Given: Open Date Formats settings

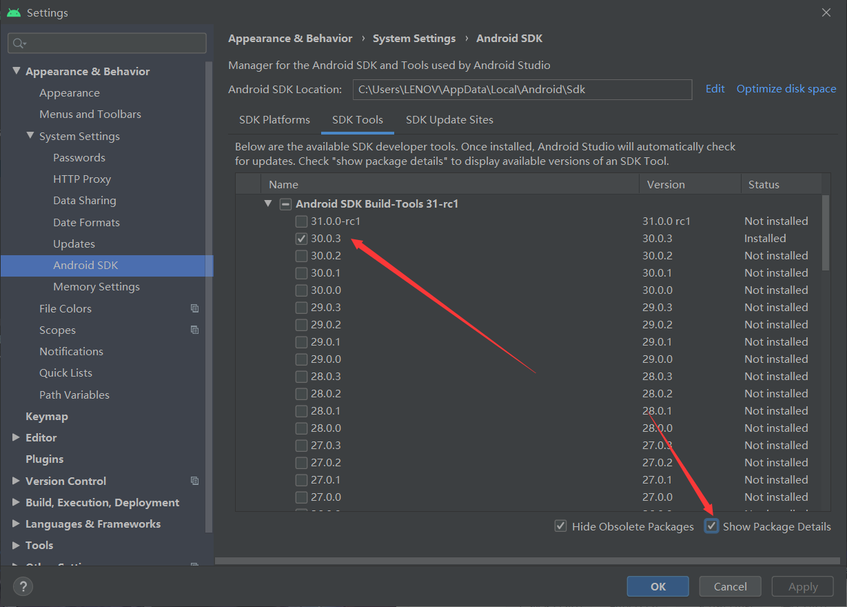Looking at the screenshot, I should click(86, 223).
